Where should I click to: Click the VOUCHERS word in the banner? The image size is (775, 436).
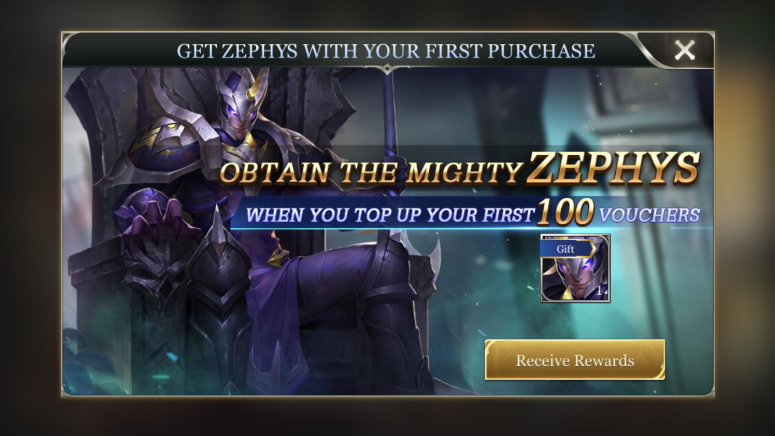pos(649,215)
